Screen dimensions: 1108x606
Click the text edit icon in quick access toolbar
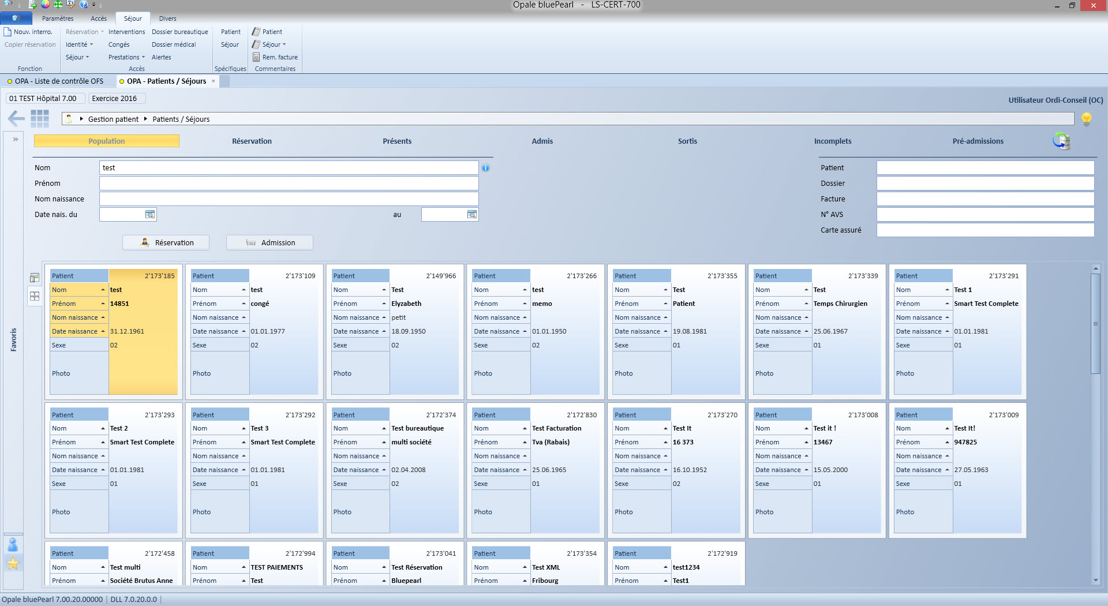[70, 4]
